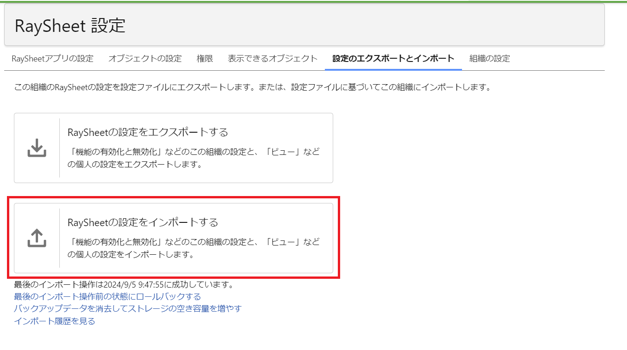Click the intro text この組織のRaySheetの設定を設定ファイルに…
This screenshot has height=350, width=627.
253,87
